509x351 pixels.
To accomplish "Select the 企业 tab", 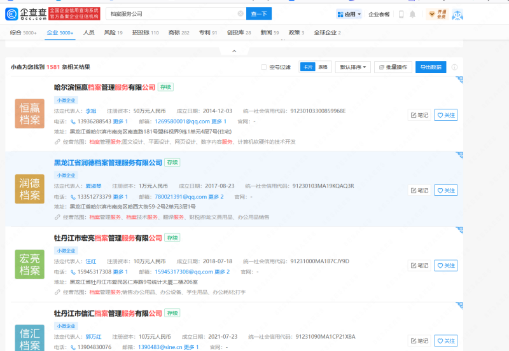I will point(60,32).
